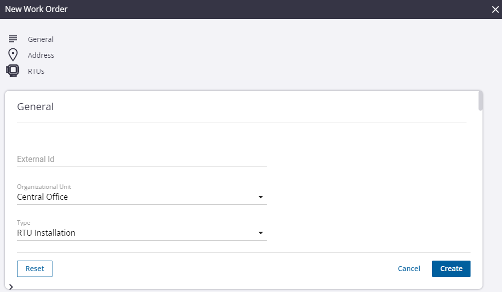Click the Type dropdown arrow
This screenshot has height=292, width=502.
[260, 233]
